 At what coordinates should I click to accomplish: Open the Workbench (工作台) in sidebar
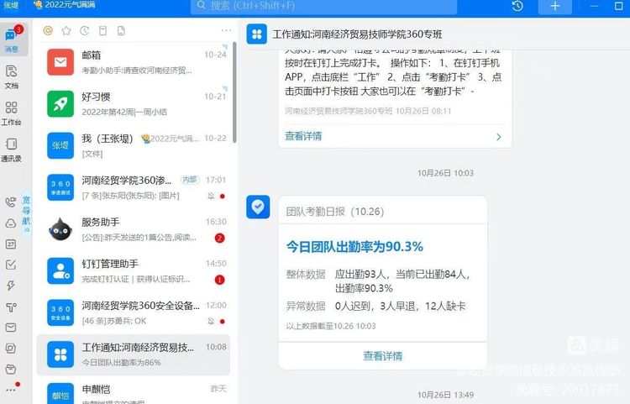click(11, 113)
